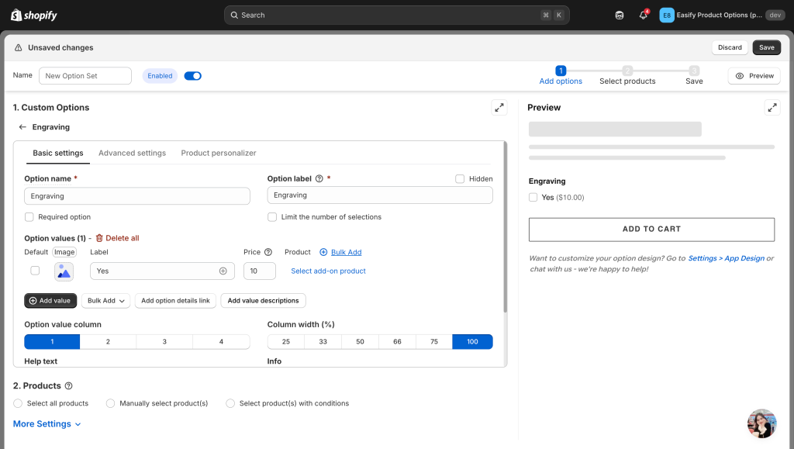Expand the Preview panel to fullscreen

click(x=772, y=108)
